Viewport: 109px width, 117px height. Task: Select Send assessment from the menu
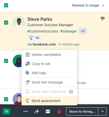pyautogui.click(x=49, y=101)
